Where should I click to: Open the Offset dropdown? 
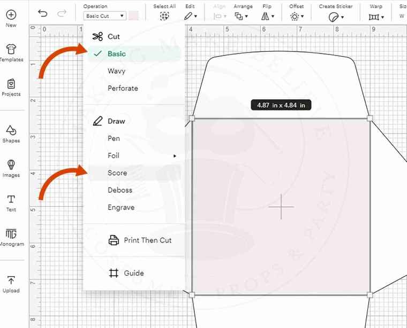tap(295, 17)
